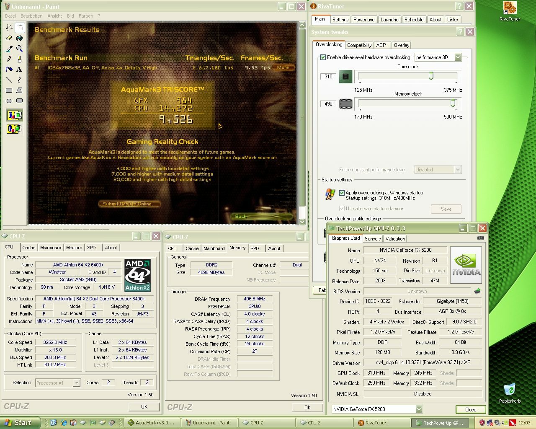Screen dimensions: 536x429
Task: Toggle Enable driver-level hardware overclocking checkbox
Action: coord(323,57)
